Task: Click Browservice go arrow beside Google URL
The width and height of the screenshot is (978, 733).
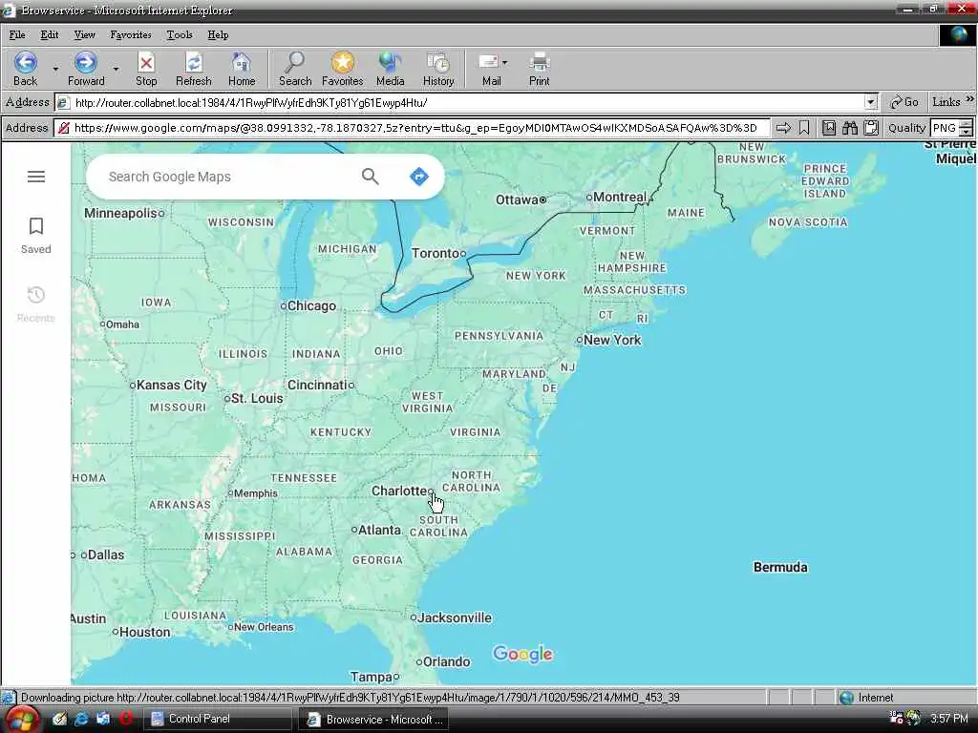Action: tap(783, 128)
